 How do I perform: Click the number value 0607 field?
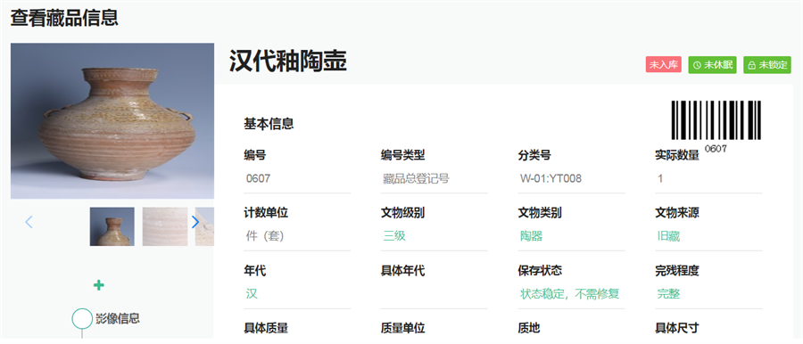[297, 178]
